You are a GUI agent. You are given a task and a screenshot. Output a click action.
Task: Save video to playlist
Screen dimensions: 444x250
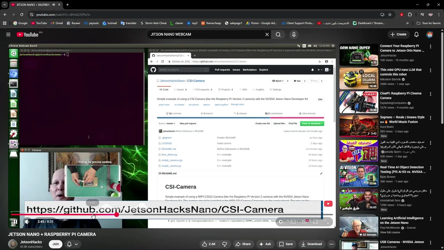pyautogui.click(x=286, y=244)
